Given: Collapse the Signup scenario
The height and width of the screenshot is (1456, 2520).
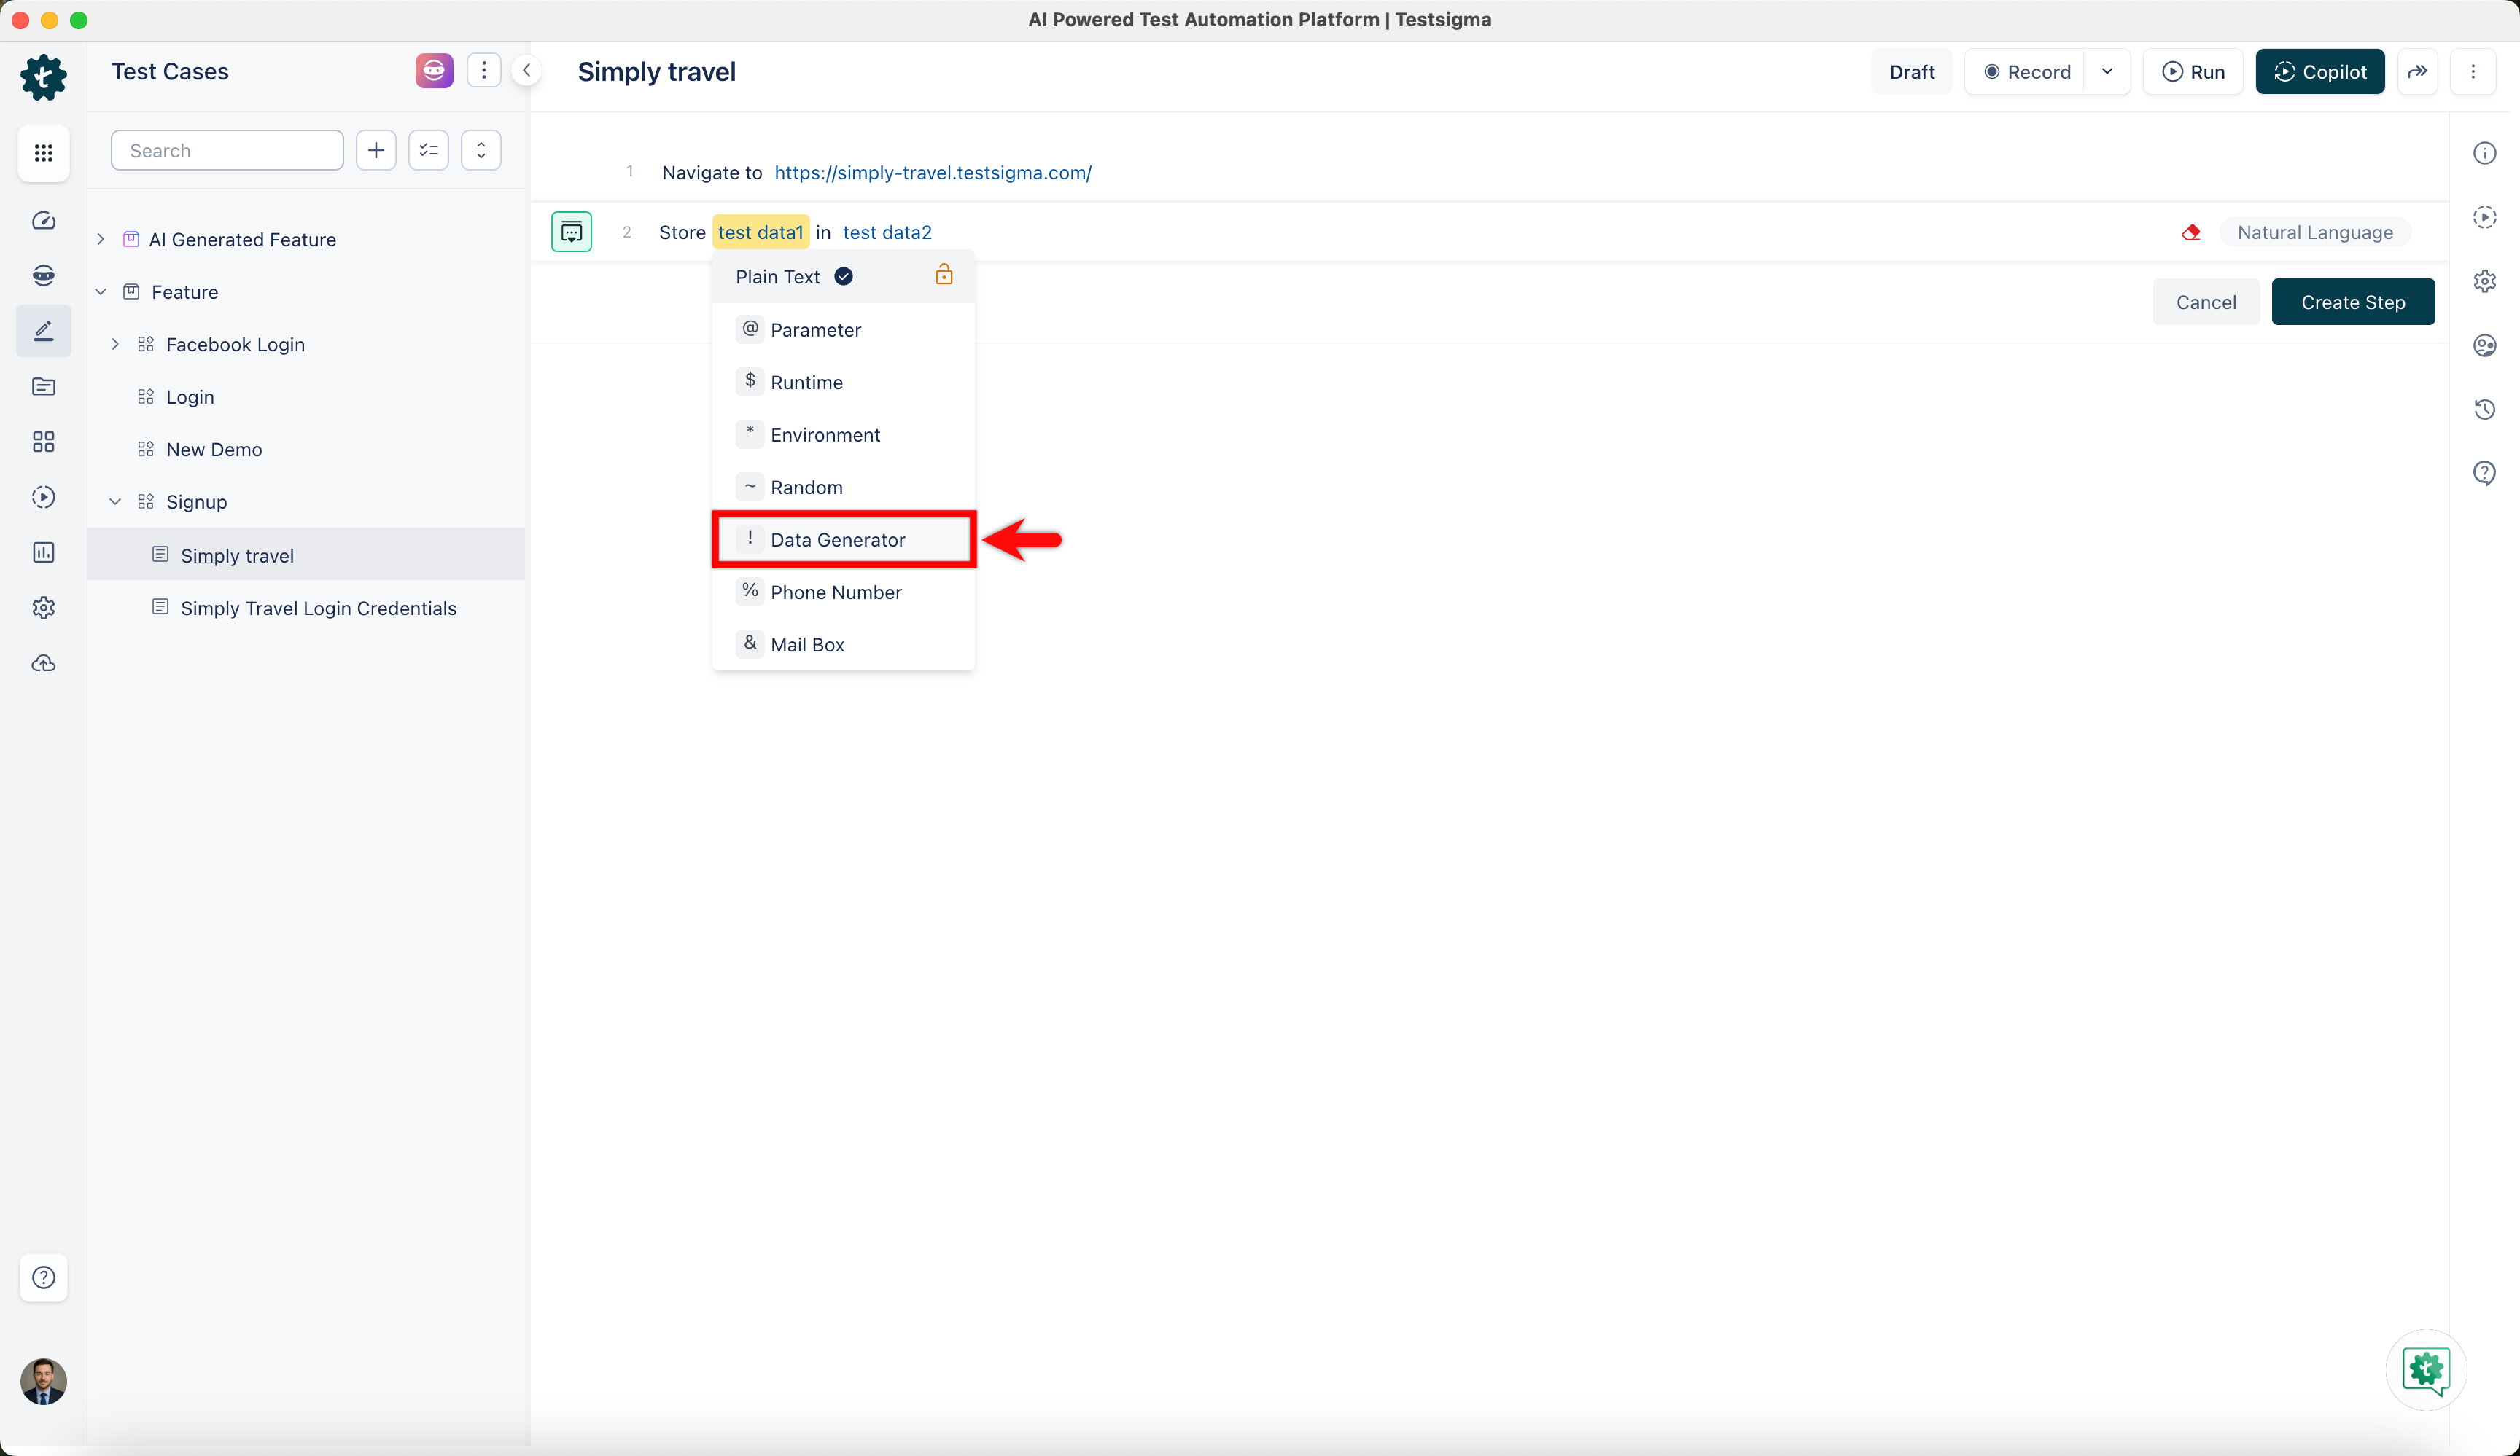Looking at the screenshot, I should pos(115,501).
